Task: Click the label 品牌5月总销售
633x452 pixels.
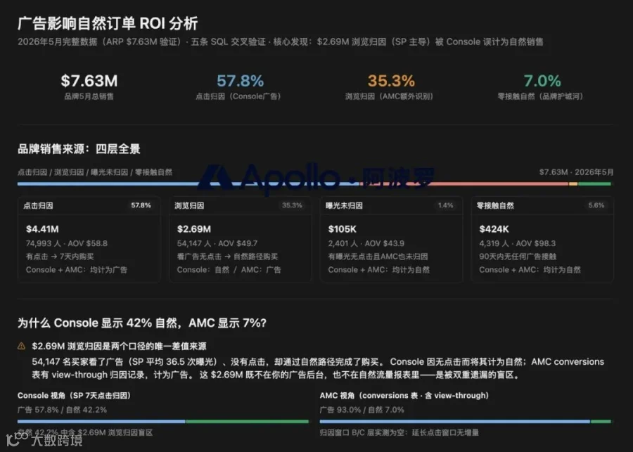Action: pos(89,96)
